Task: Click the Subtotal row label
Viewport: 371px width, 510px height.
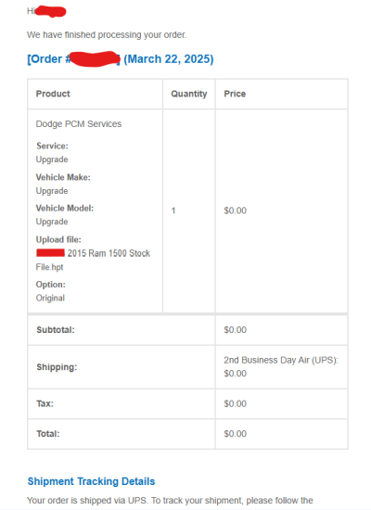Action: [x=56, y=330]
